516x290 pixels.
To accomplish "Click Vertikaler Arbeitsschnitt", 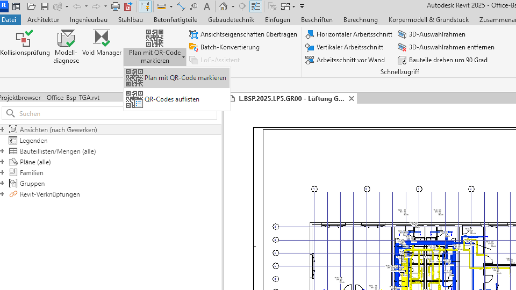I will point(344,47).
